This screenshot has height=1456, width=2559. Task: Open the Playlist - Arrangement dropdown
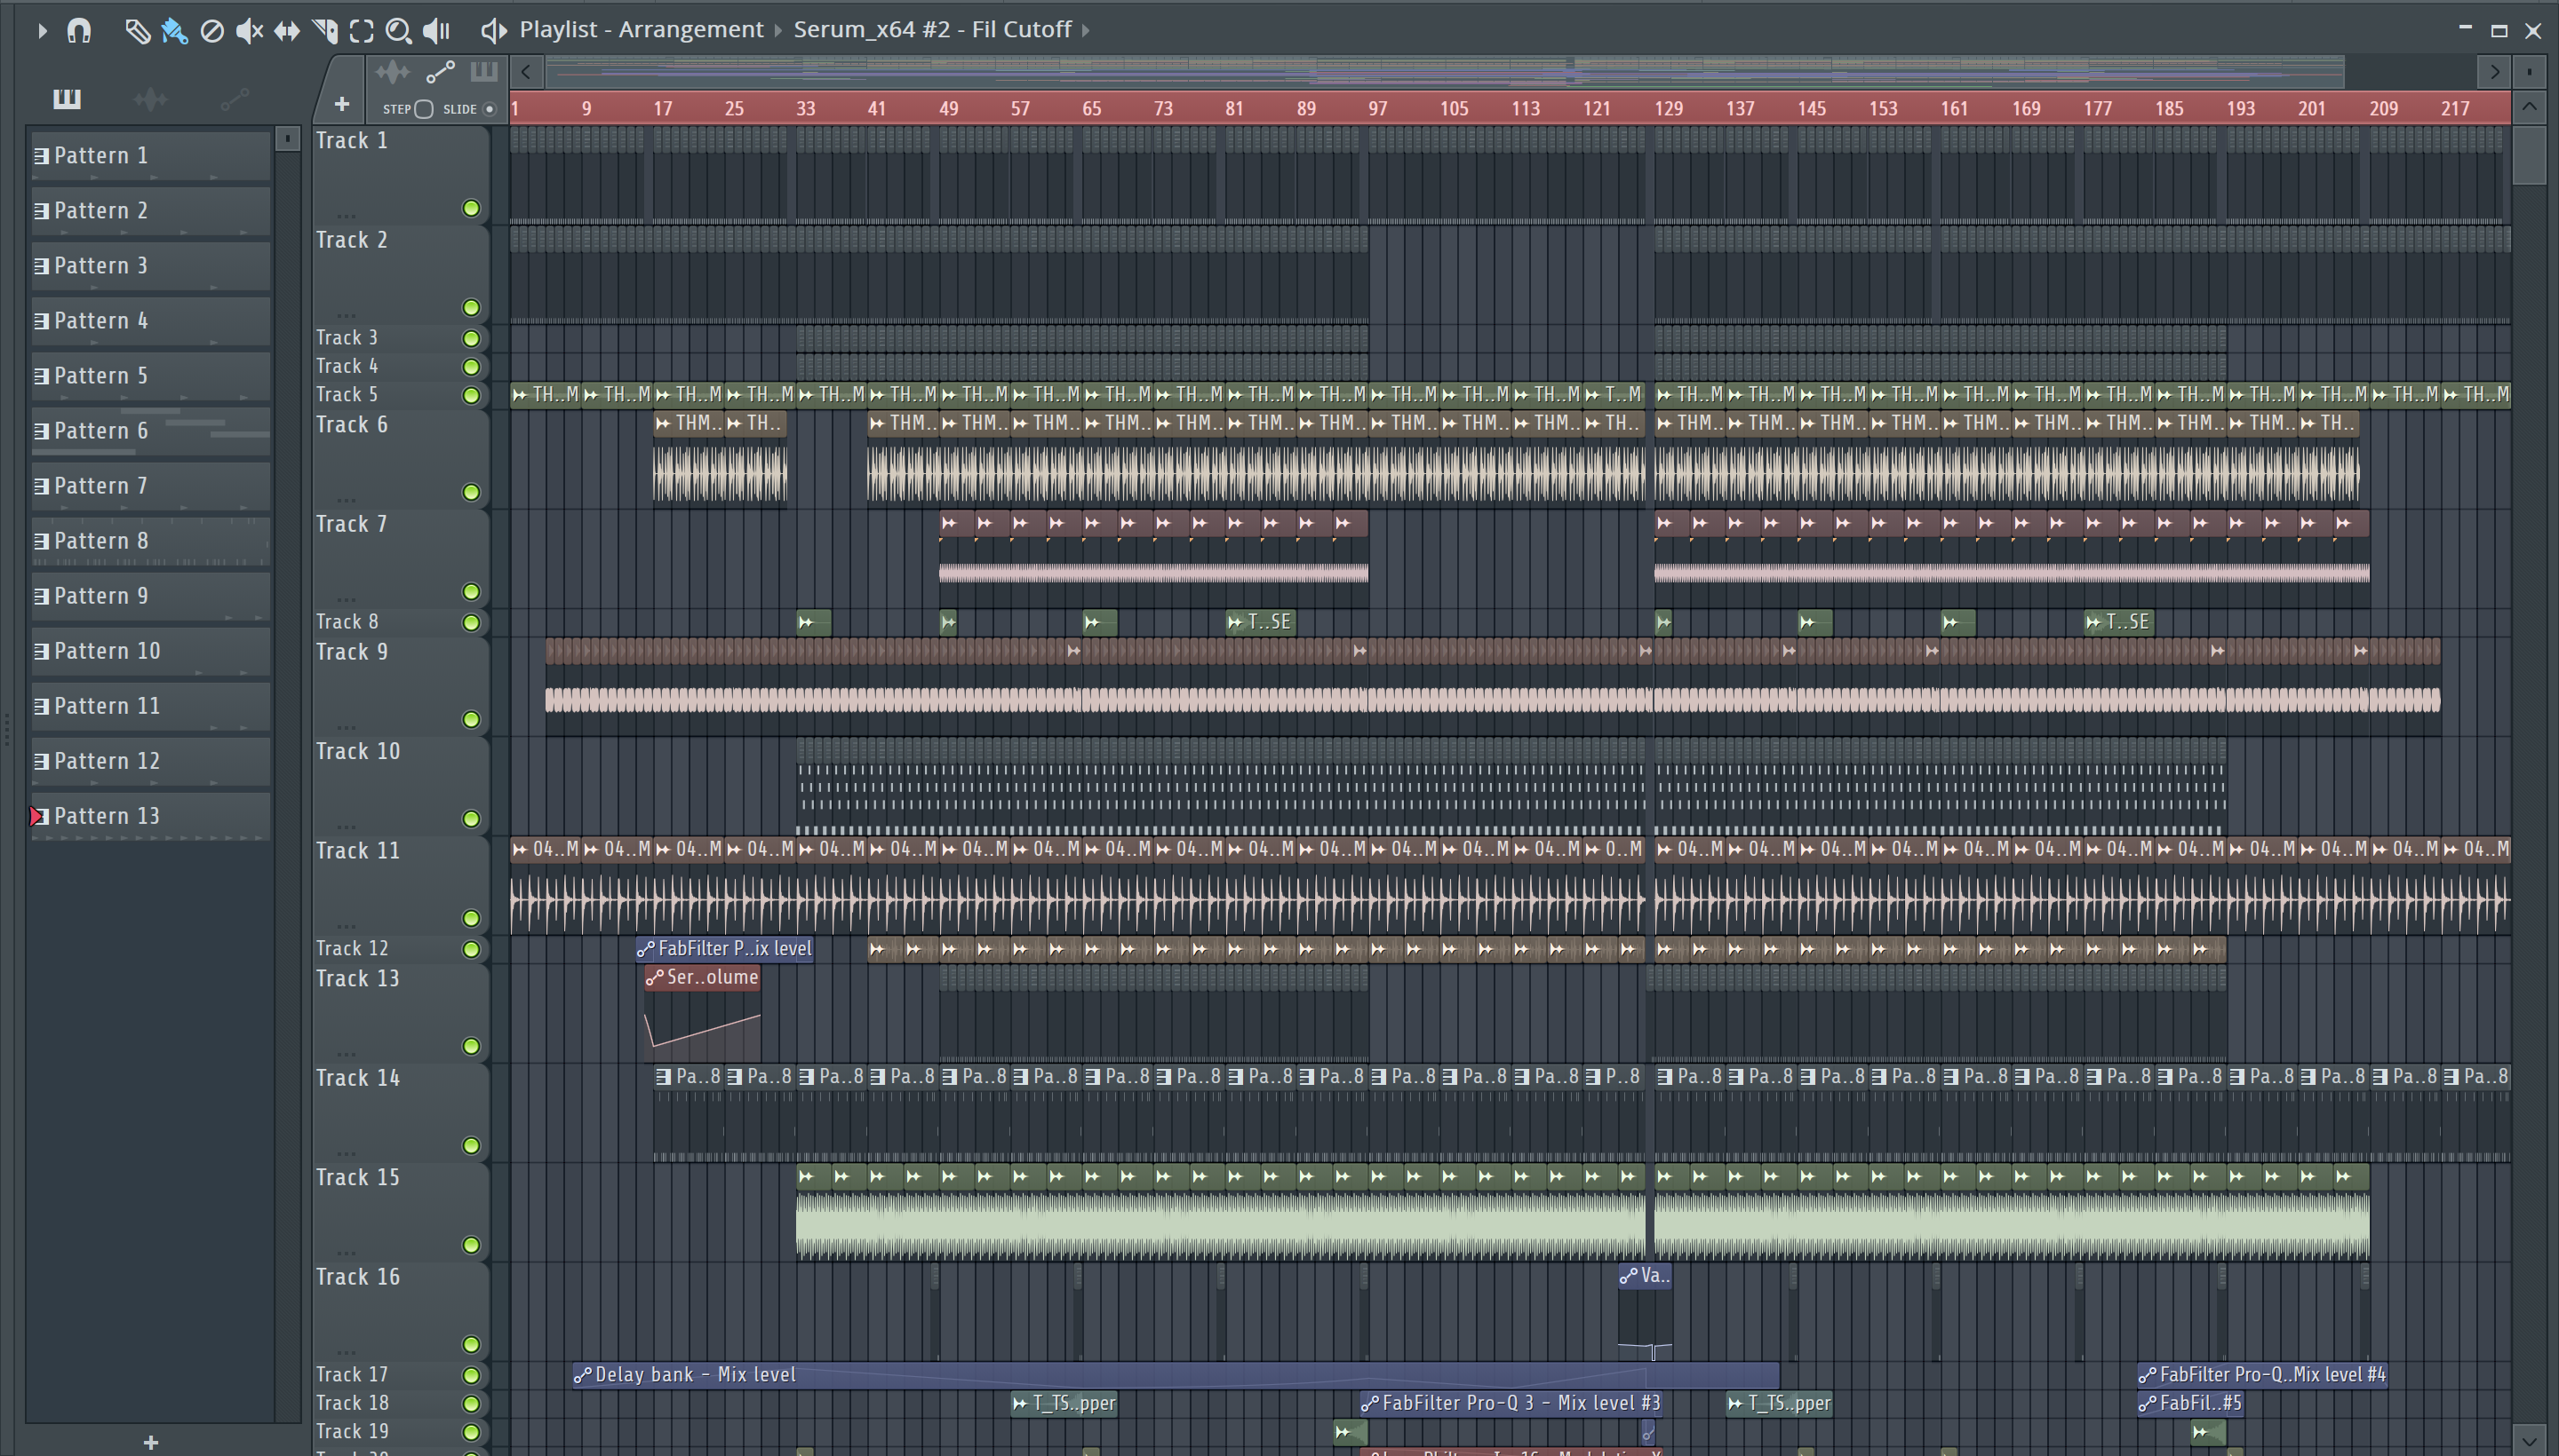[641, 30]
